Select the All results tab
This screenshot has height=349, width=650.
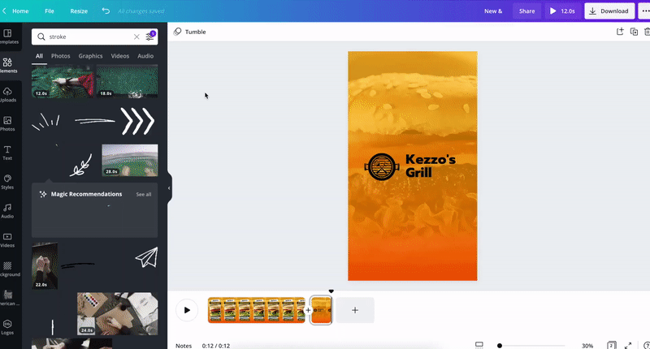[x=39, y=56]
